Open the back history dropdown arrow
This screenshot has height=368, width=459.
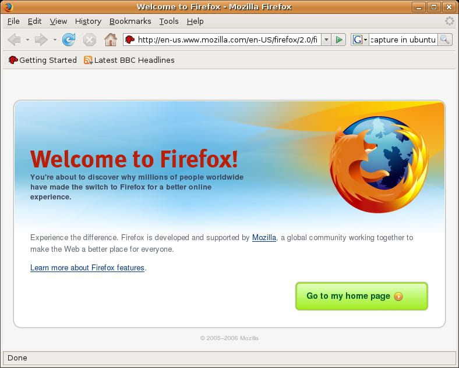[27, 40]
